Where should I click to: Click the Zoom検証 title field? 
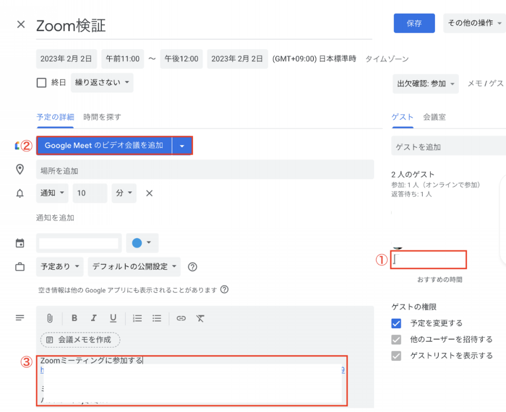(x=204, y=26)
